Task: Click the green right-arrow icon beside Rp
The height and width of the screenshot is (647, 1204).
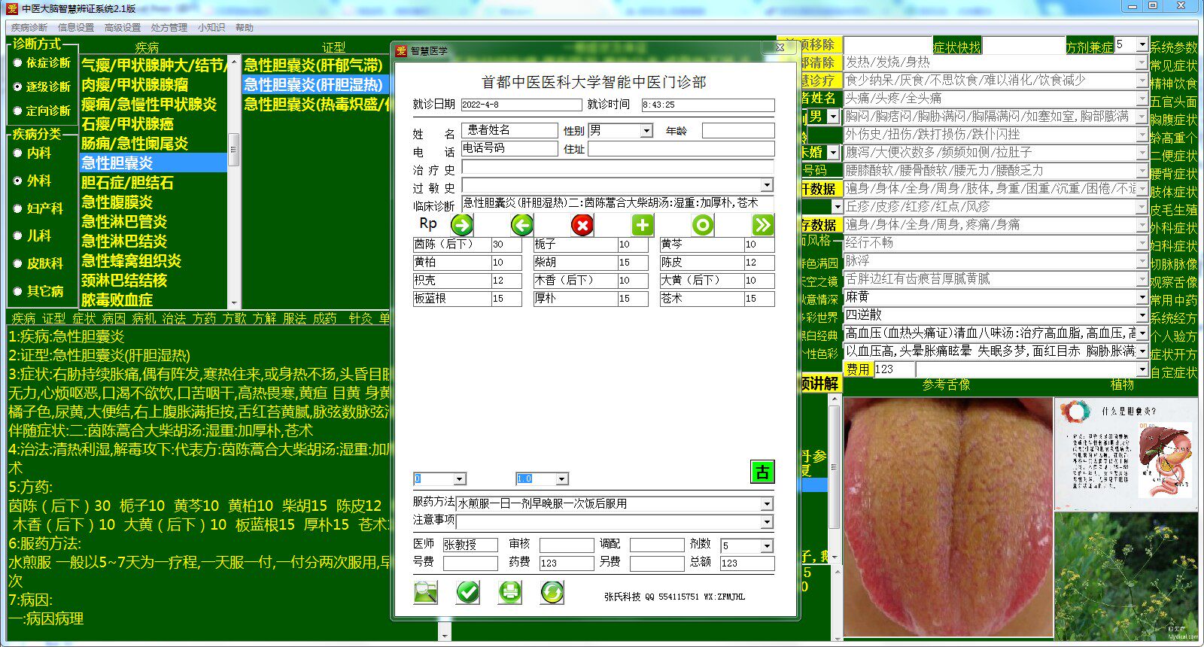Action: (x=461, y=224)
